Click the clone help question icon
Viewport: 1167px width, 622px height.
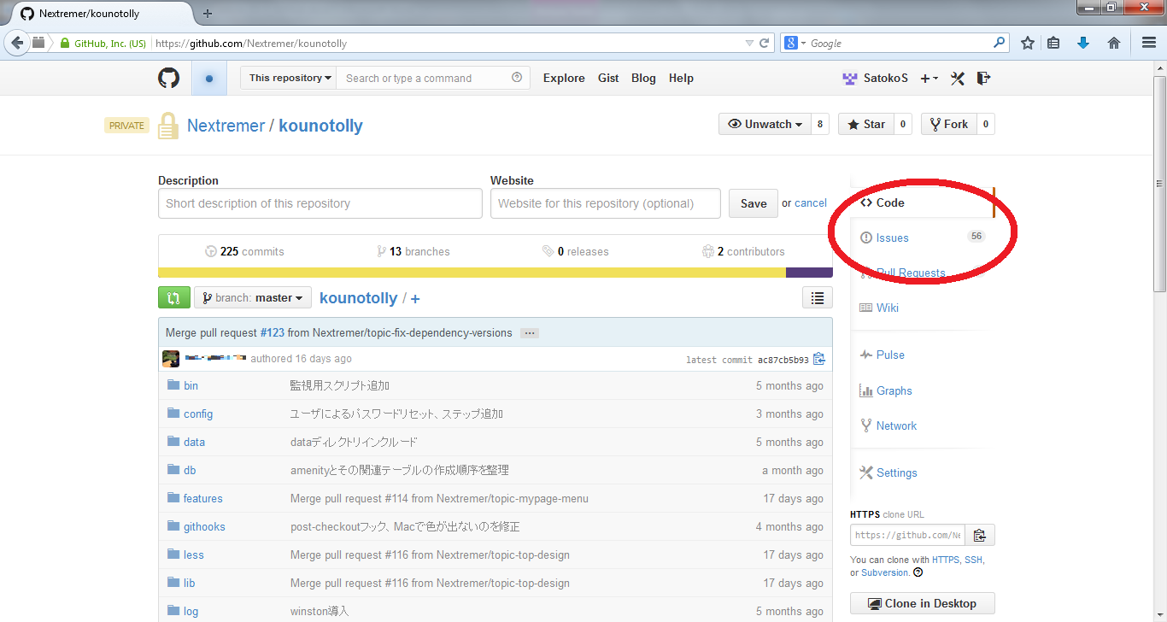pyautogui.click(x=918, y=572)
